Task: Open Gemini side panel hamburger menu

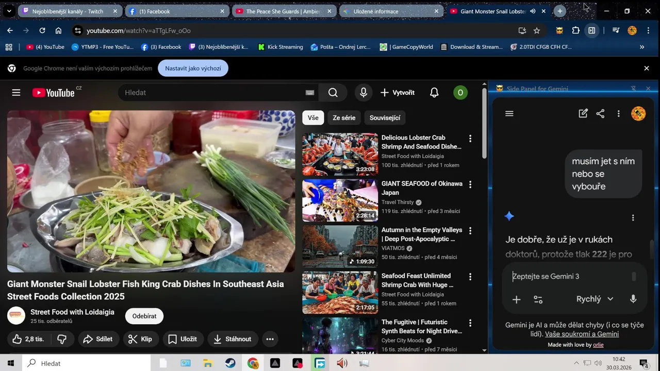Action: pyautogui.click(x=509, y=114)
